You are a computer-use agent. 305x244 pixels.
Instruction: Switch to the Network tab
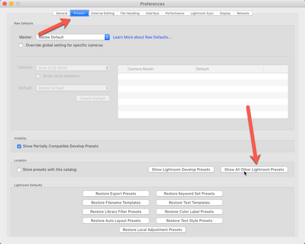pyautogui.click(x=243, y=13)
